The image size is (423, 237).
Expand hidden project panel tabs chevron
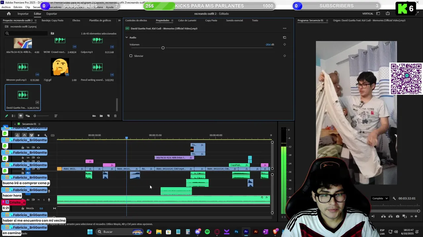tap(119, 20)
